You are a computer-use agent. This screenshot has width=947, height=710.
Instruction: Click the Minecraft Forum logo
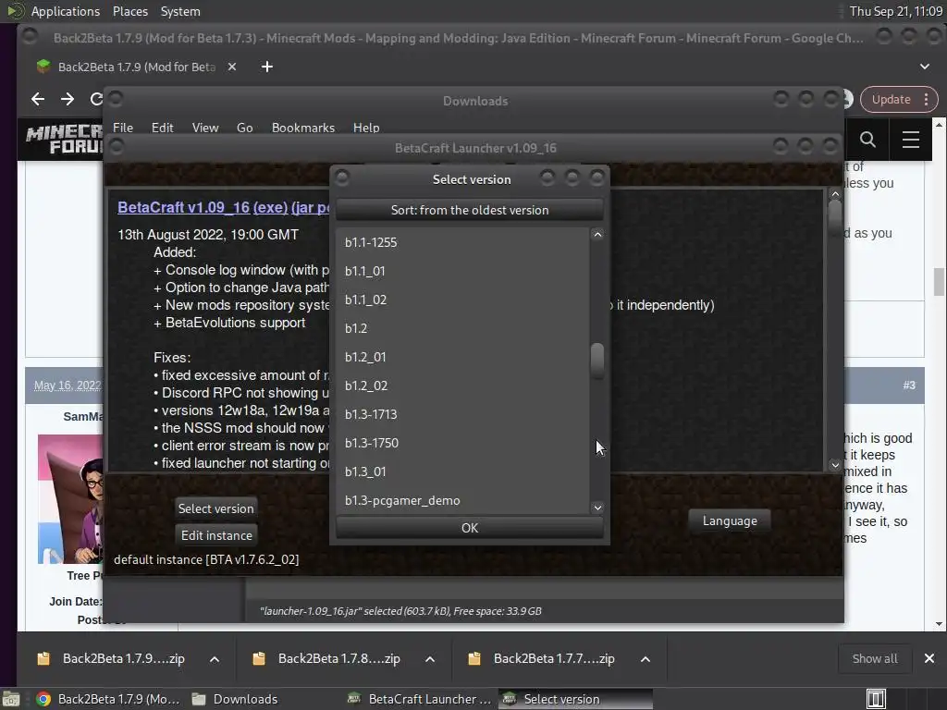[x=64, y=140]
